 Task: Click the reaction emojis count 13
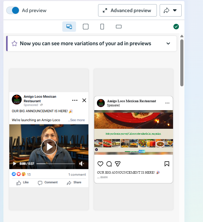coord(21,174)
